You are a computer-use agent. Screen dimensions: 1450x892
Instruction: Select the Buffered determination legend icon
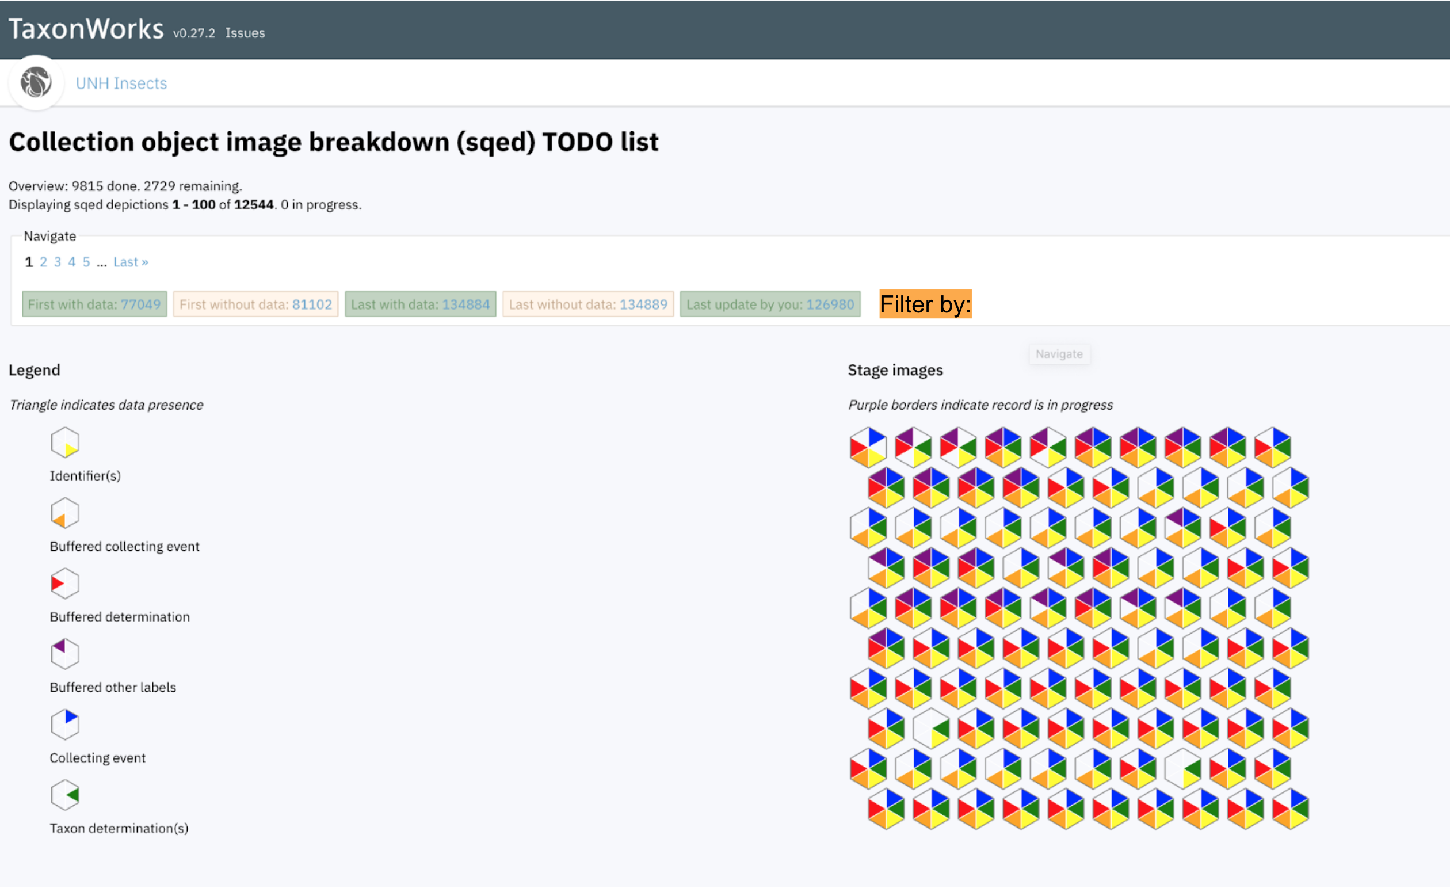point(65,584)
